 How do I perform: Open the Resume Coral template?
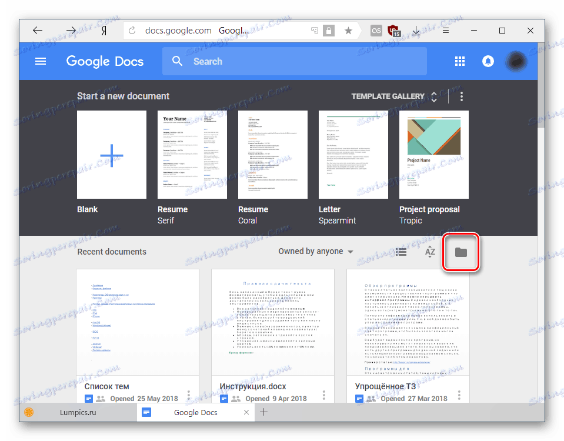coord(273,155)
